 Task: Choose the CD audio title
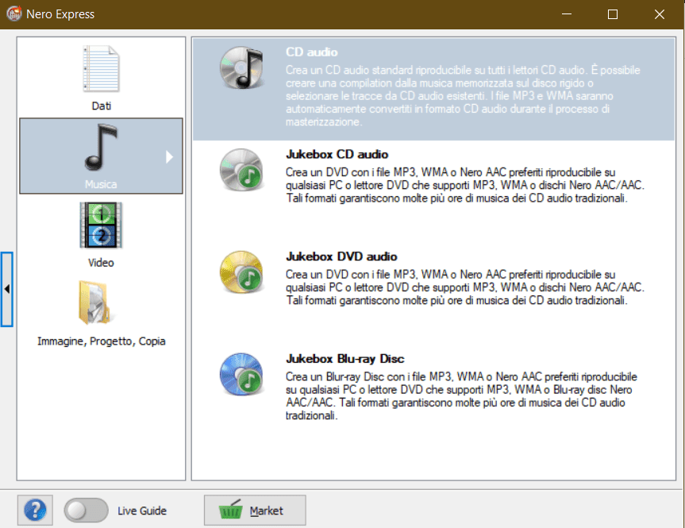[x=311, y=52]
